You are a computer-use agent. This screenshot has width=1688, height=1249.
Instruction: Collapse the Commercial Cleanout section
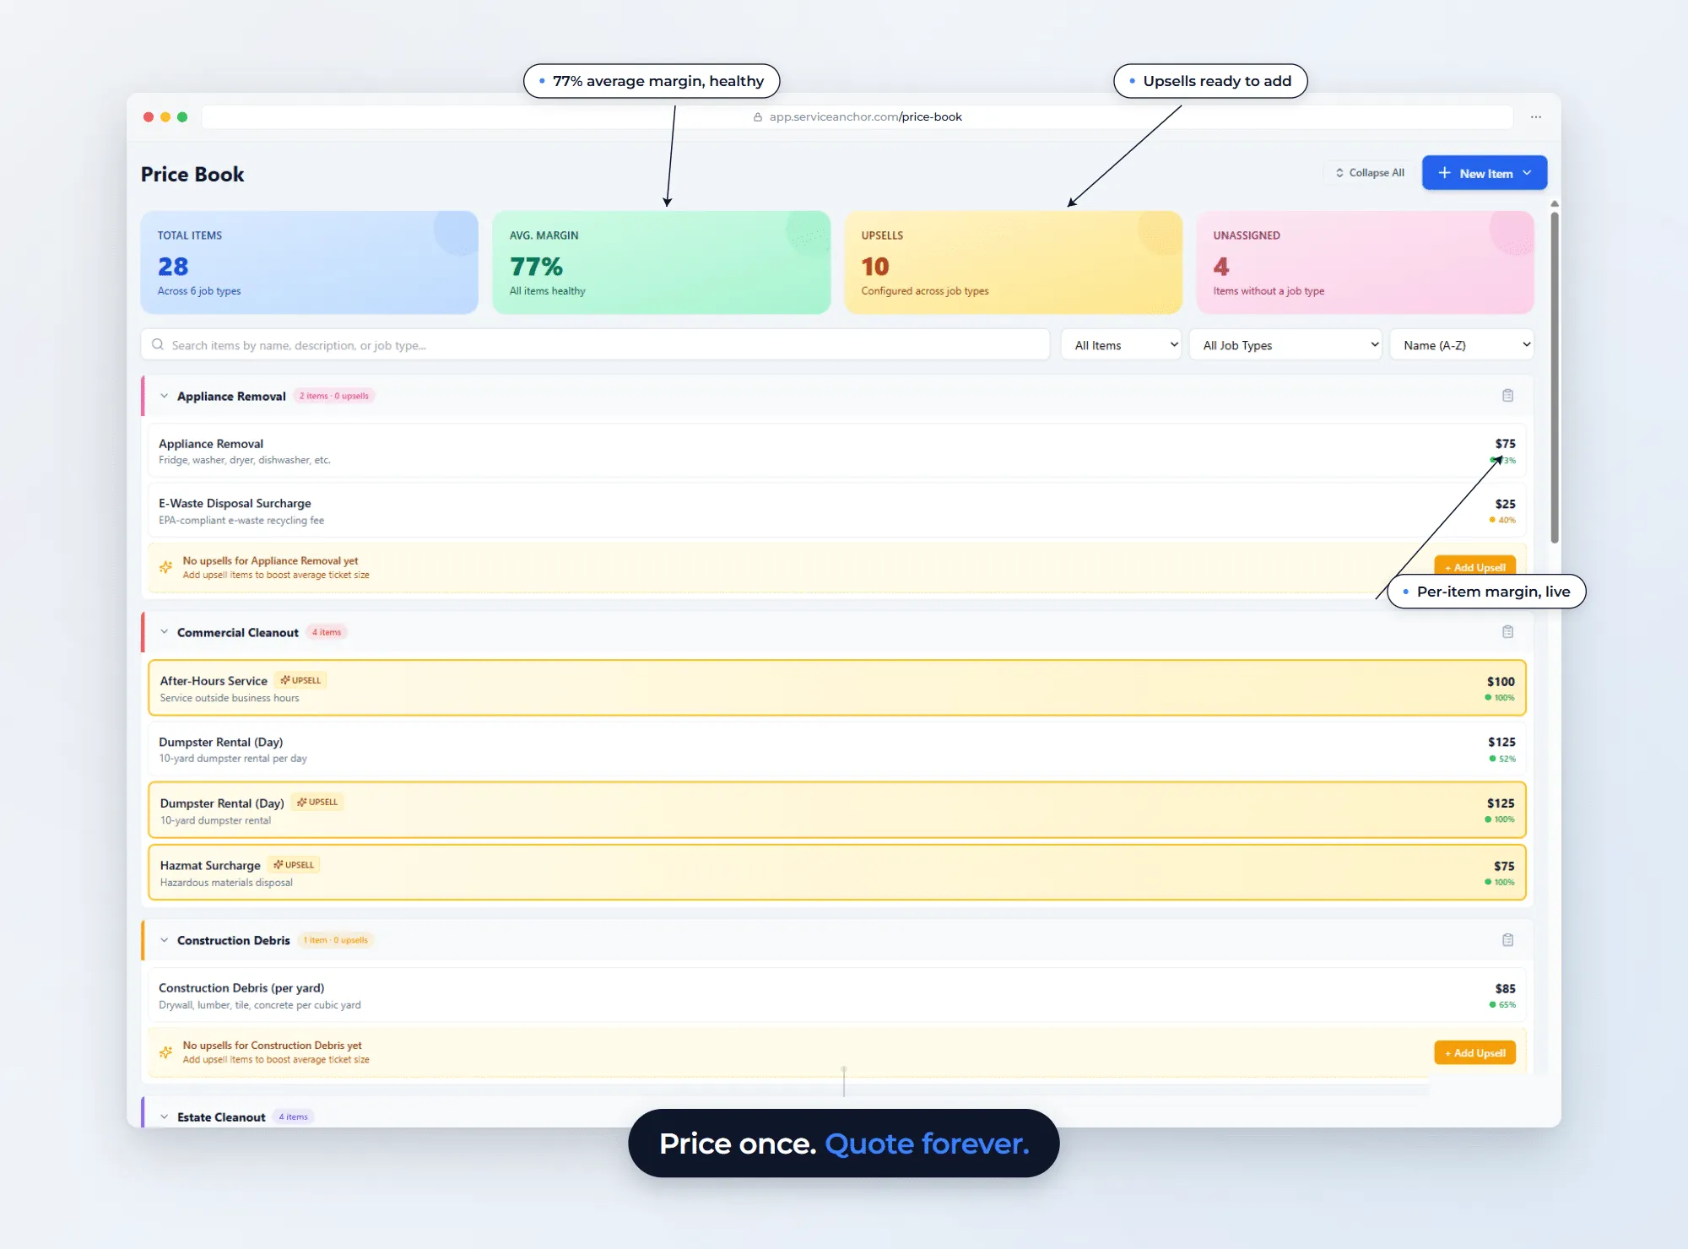(x=164, y=632)
